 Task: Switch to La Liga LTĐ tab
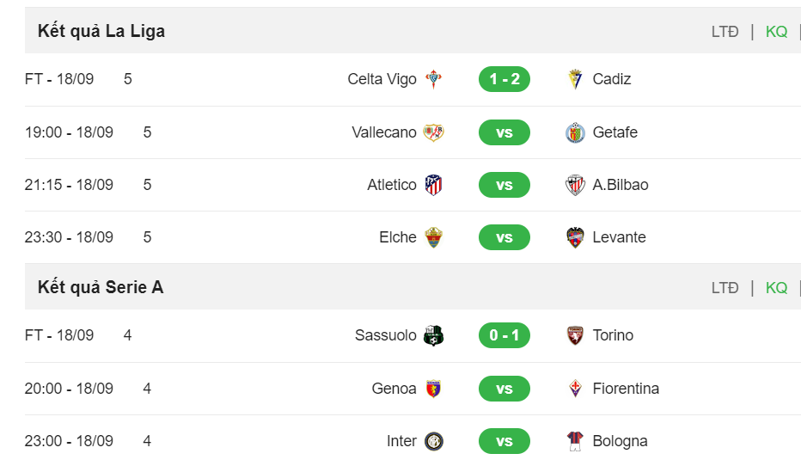725,32
